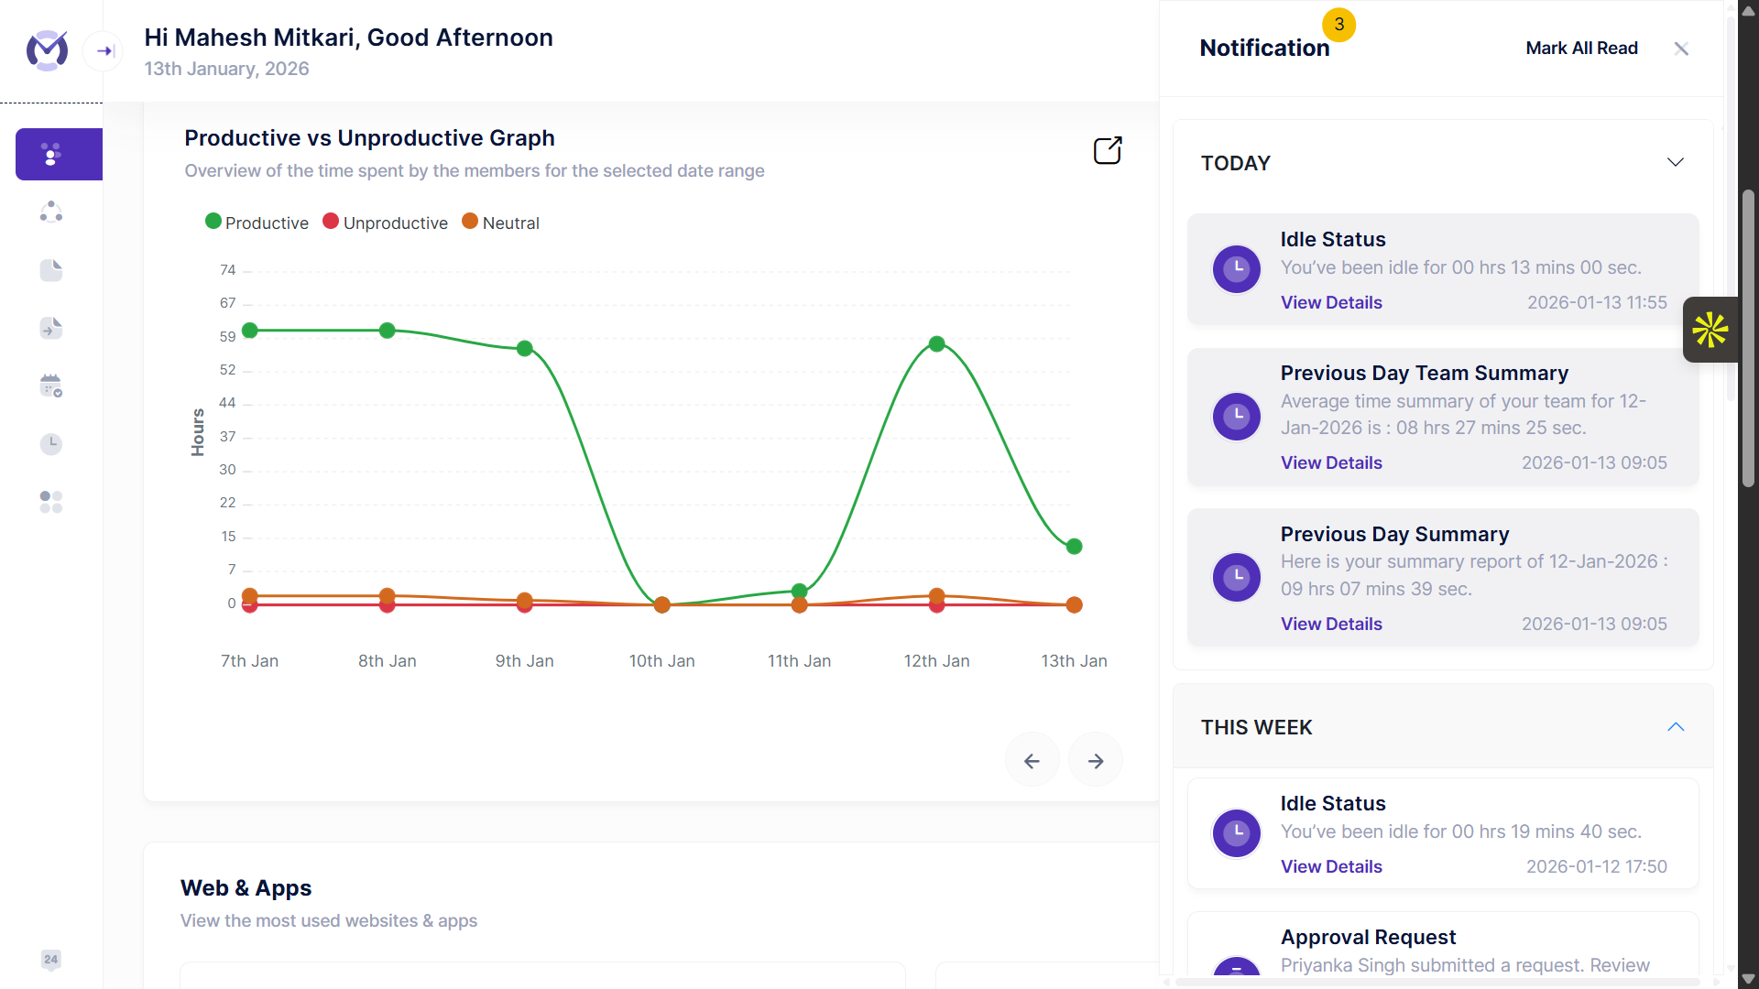
Task: Go to next graph with right arrow
Action: pyautogui.click(x=1096, y=761)
